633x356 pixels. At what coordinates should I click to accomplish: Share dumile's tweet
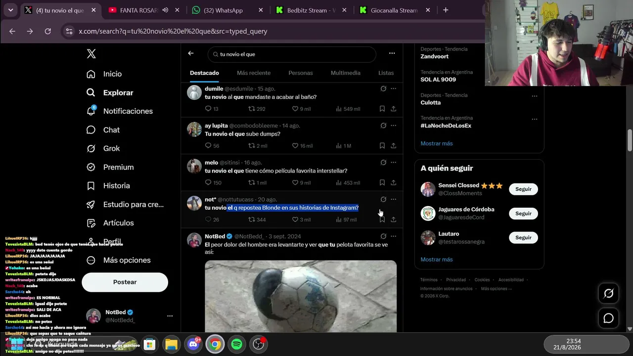[394, 109]
